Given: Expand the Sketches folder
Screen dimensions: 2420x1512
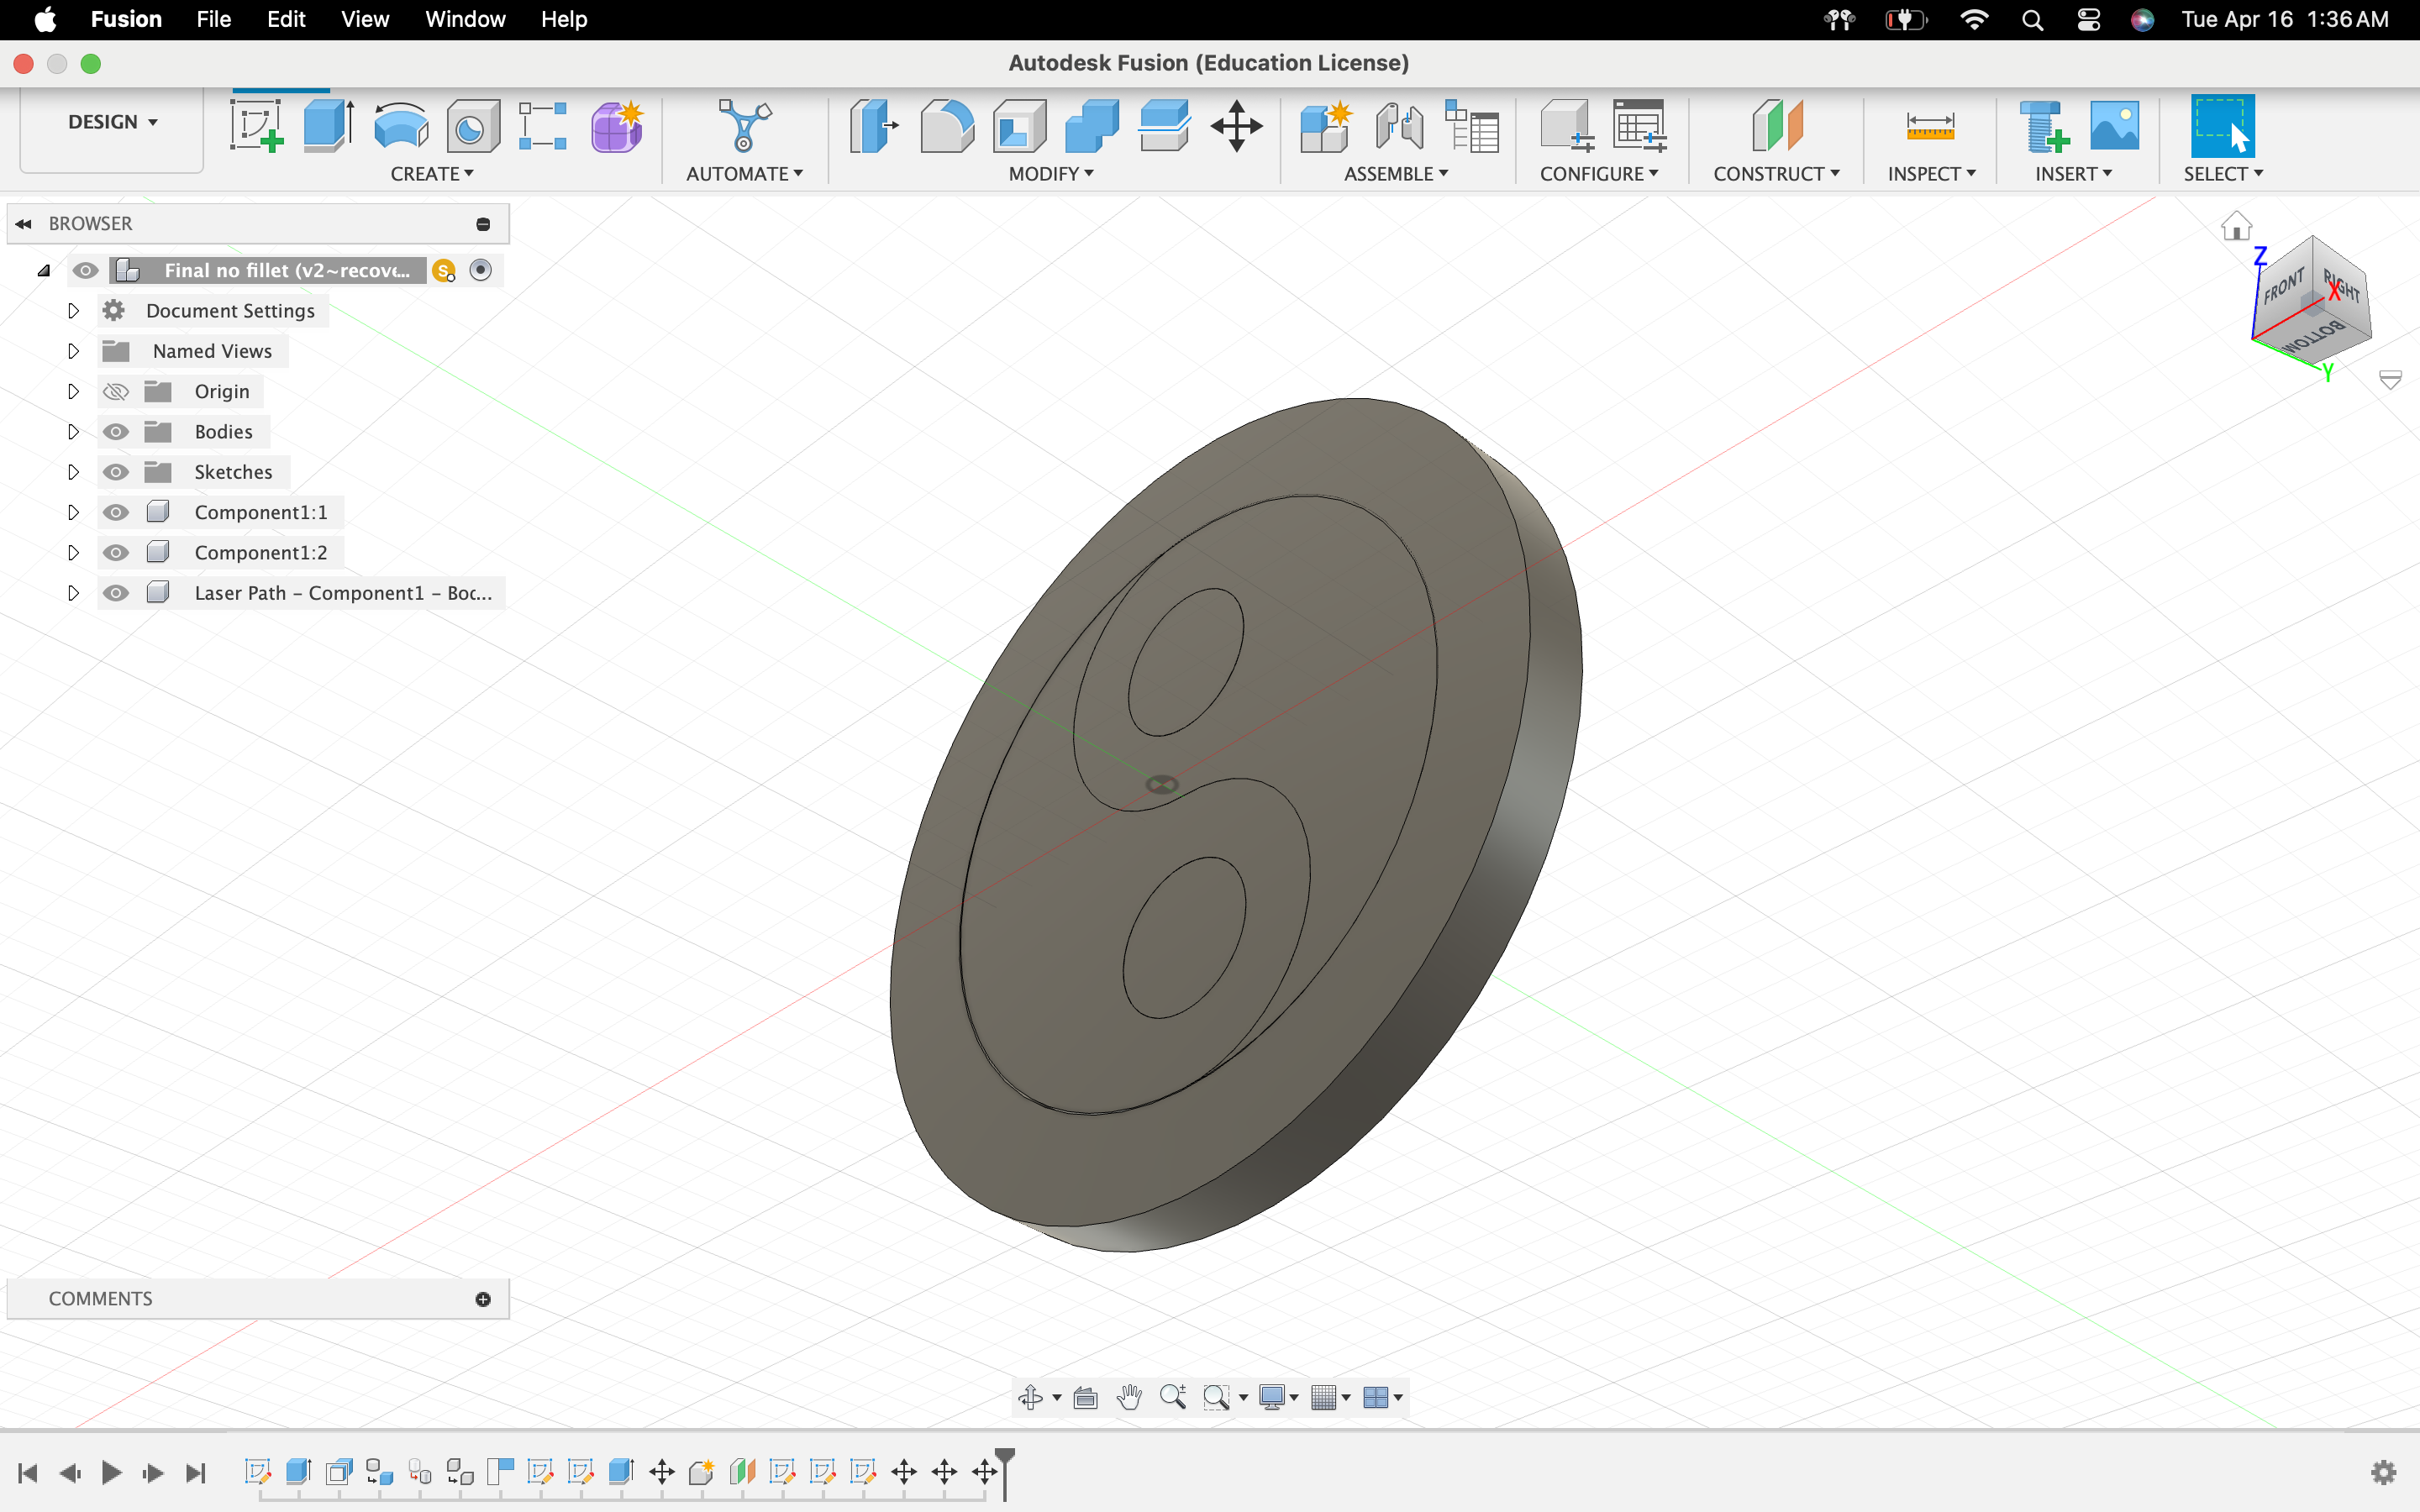Looking at the screenshot, I should click(x=73, y=472).
